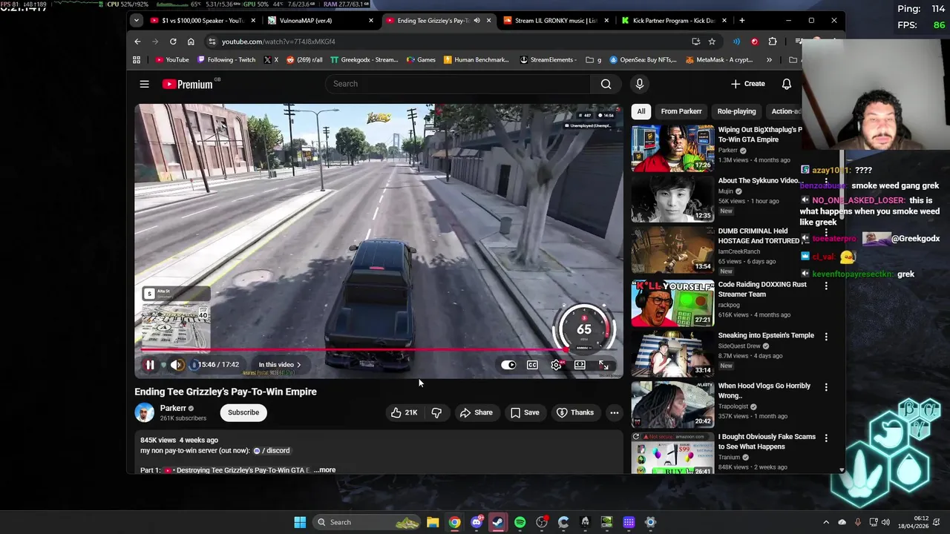Viewport: 950px width, 534px height.
Task: Open 'About The Sykkuno Video' recommendation title
Action: [x=760, y=180]
